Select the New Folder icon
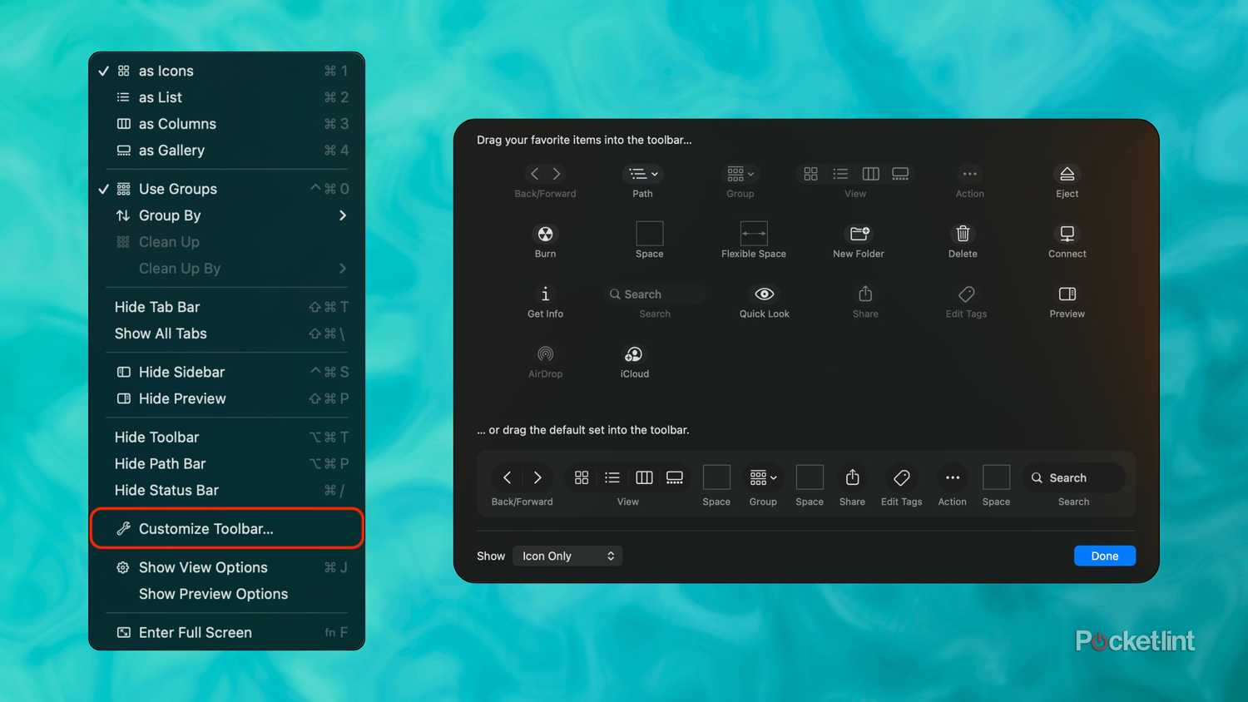 [x=858, y=234]
